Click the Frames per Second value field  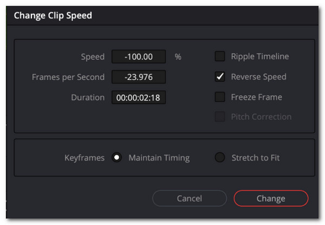(139, 77)
